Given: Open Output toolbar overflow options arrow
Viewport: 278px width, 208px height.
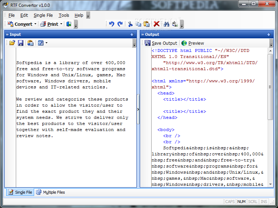Looking at the screenshot, I should (271, 43).
